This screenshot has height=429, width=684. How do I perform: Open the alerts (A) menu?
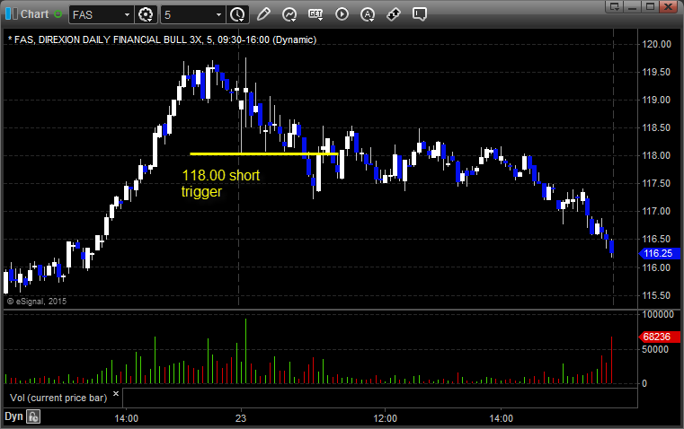pyautogui.click(x=368, y=14)
